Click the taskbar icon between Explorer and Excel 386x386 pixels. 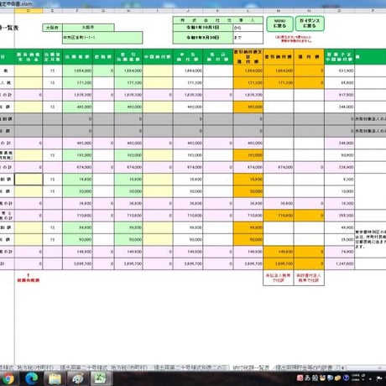click(77, 378)
